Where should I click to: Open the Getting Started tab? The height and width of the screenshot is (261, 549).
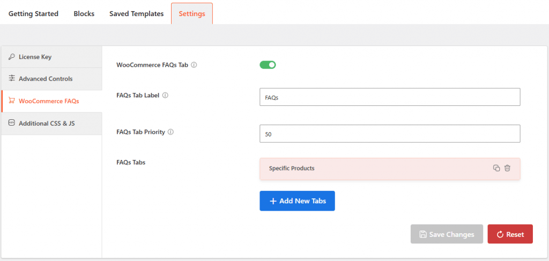(x=33, y=14)
